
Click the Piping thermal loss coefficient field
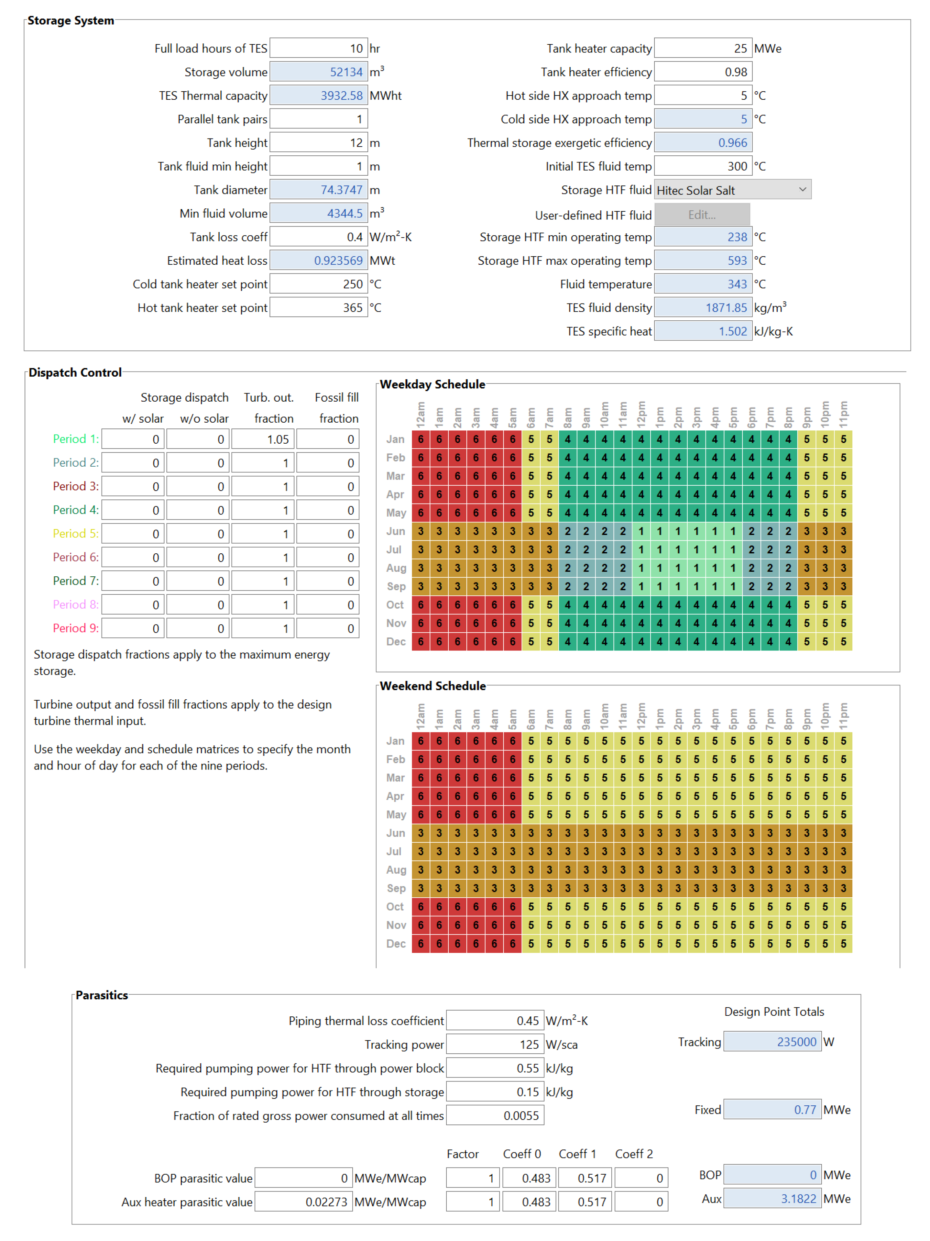pos(494,1021)
